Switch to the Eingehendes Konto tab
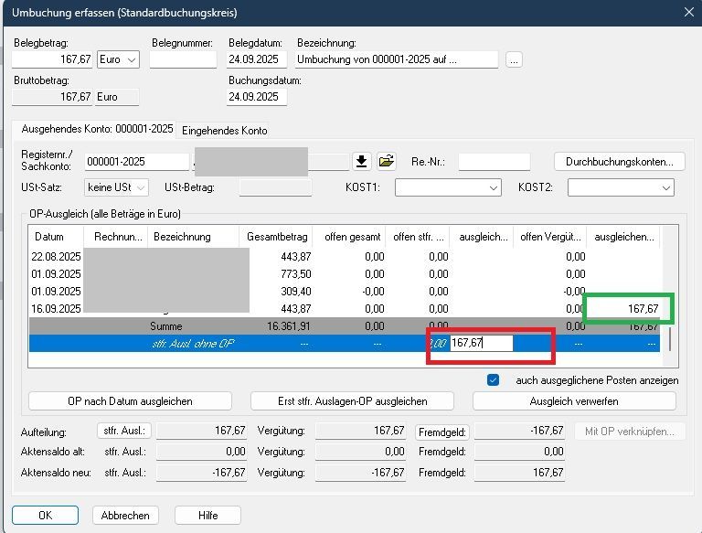 [225, 131]
